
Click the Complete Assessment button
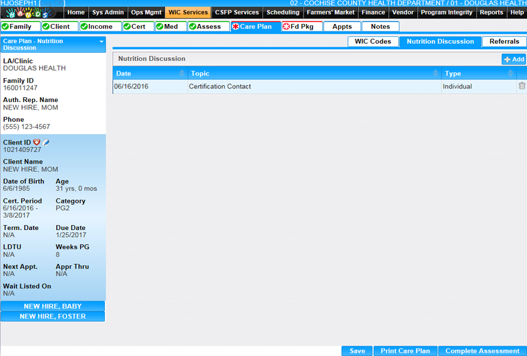[482, 351]
